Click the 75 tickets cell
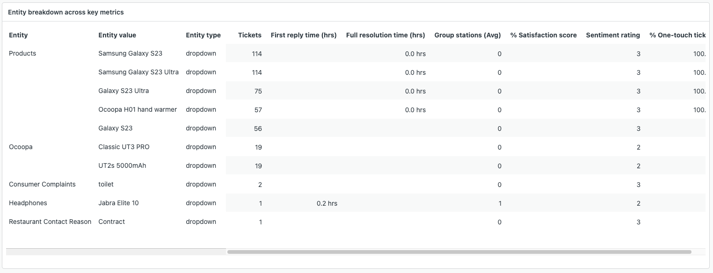This screenshot has height=273, width=713. (x=258, y=91)
